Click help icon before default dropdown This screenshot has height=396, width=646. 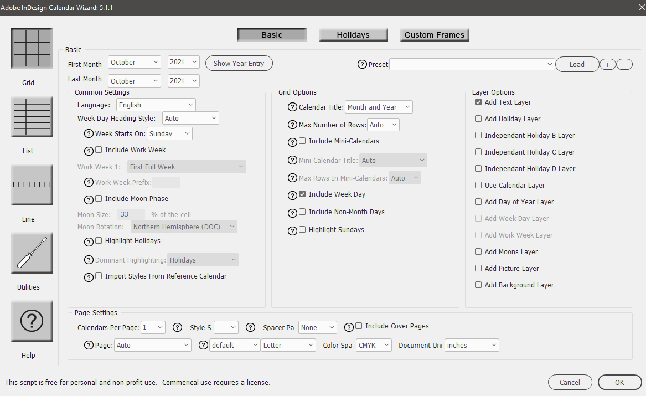203,345
